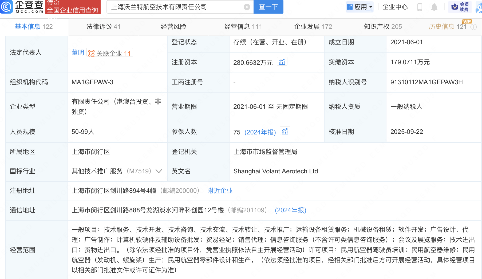View registered capital chart icon

[282, 62]
